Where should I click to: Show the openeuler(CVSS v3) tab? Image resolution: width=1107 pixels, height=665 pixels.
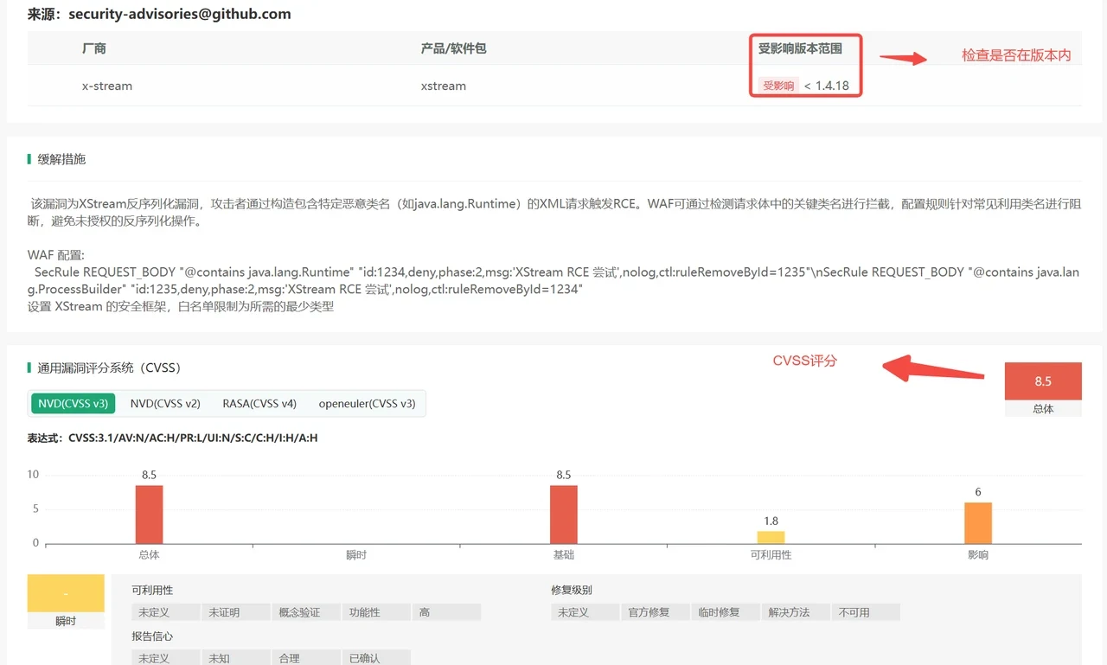367,403
